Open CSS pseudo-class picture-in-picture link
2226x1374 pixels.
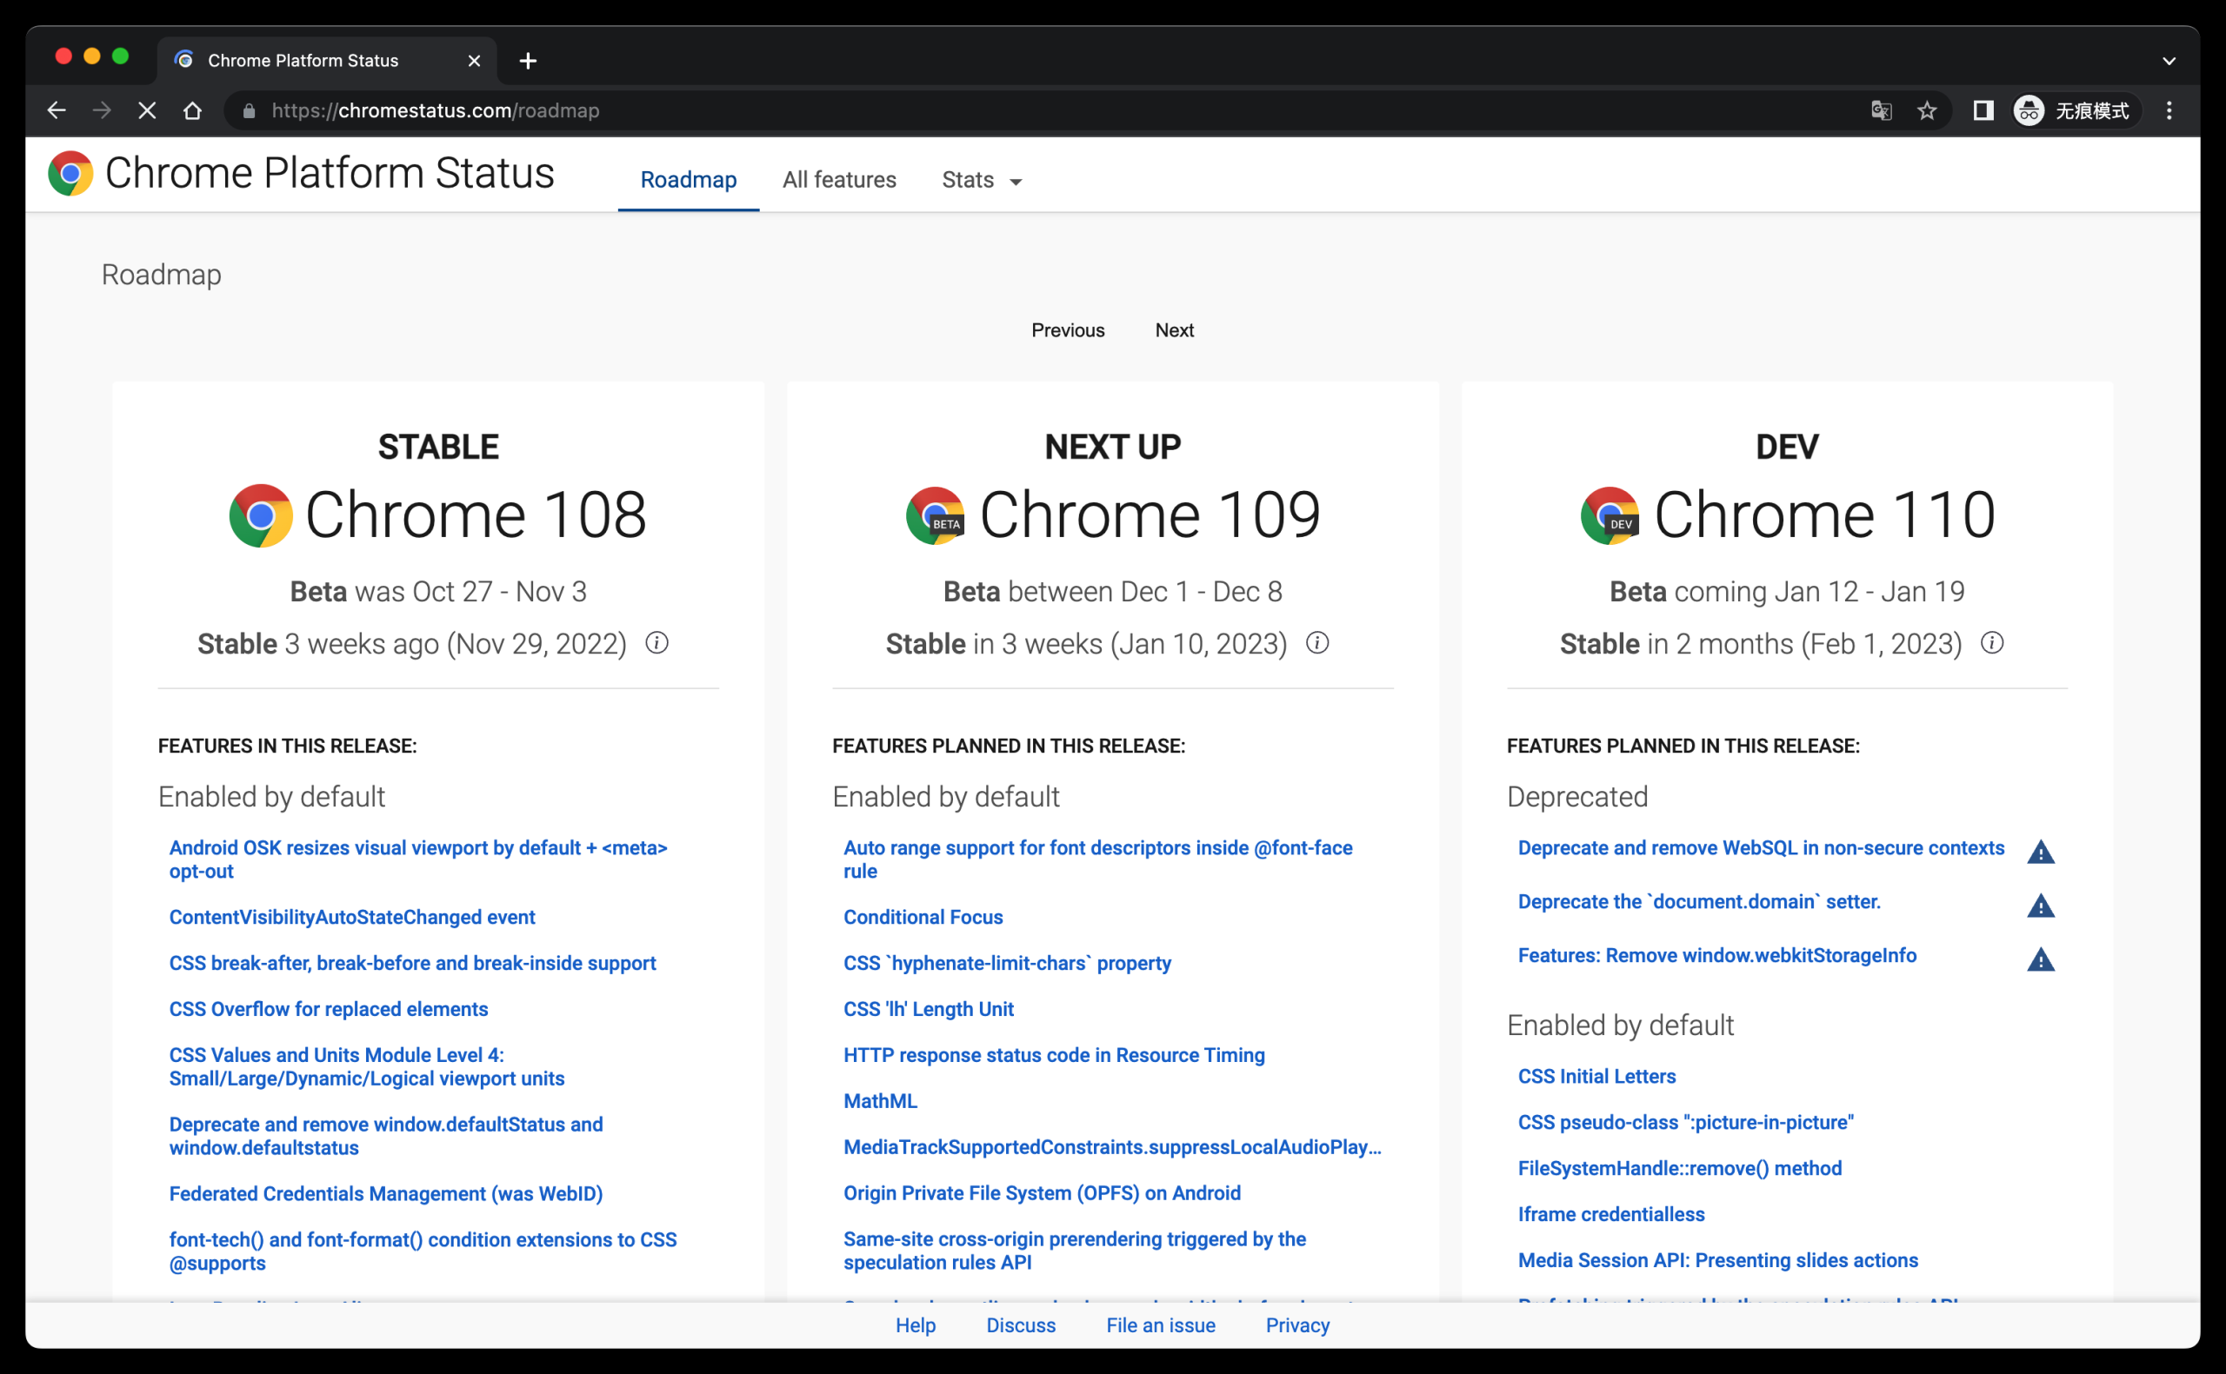(x=1685, y=1122)
